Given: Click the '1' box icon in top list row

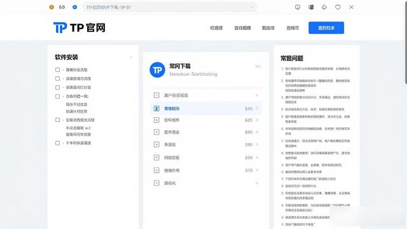Looking at the screenshot, I should pos(156,95).
